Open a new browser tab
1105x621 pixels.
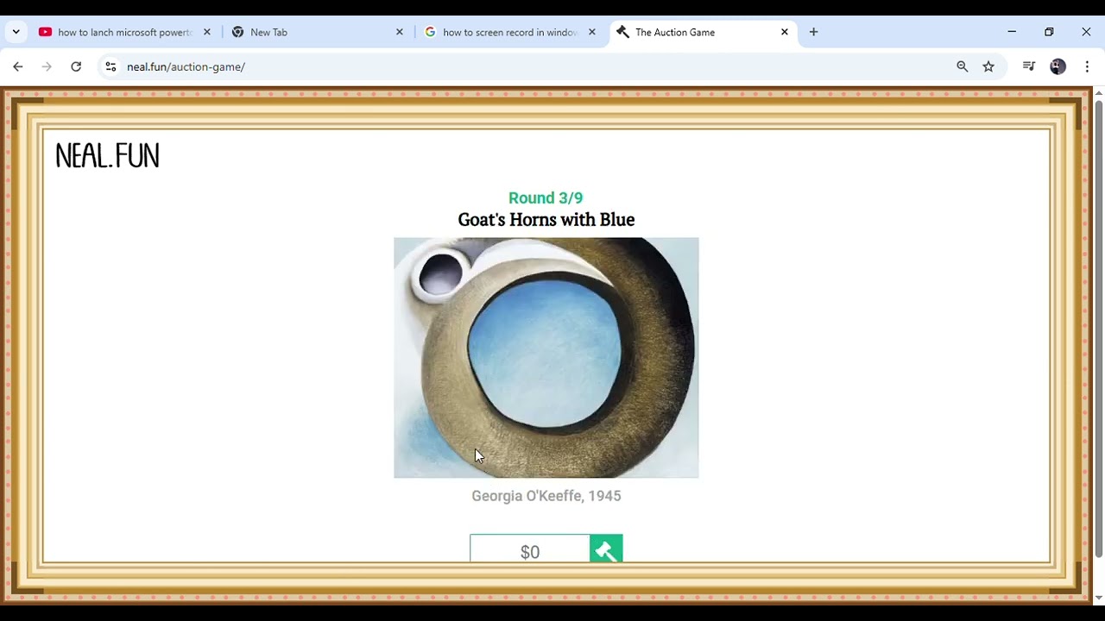[x=813, y=32]
